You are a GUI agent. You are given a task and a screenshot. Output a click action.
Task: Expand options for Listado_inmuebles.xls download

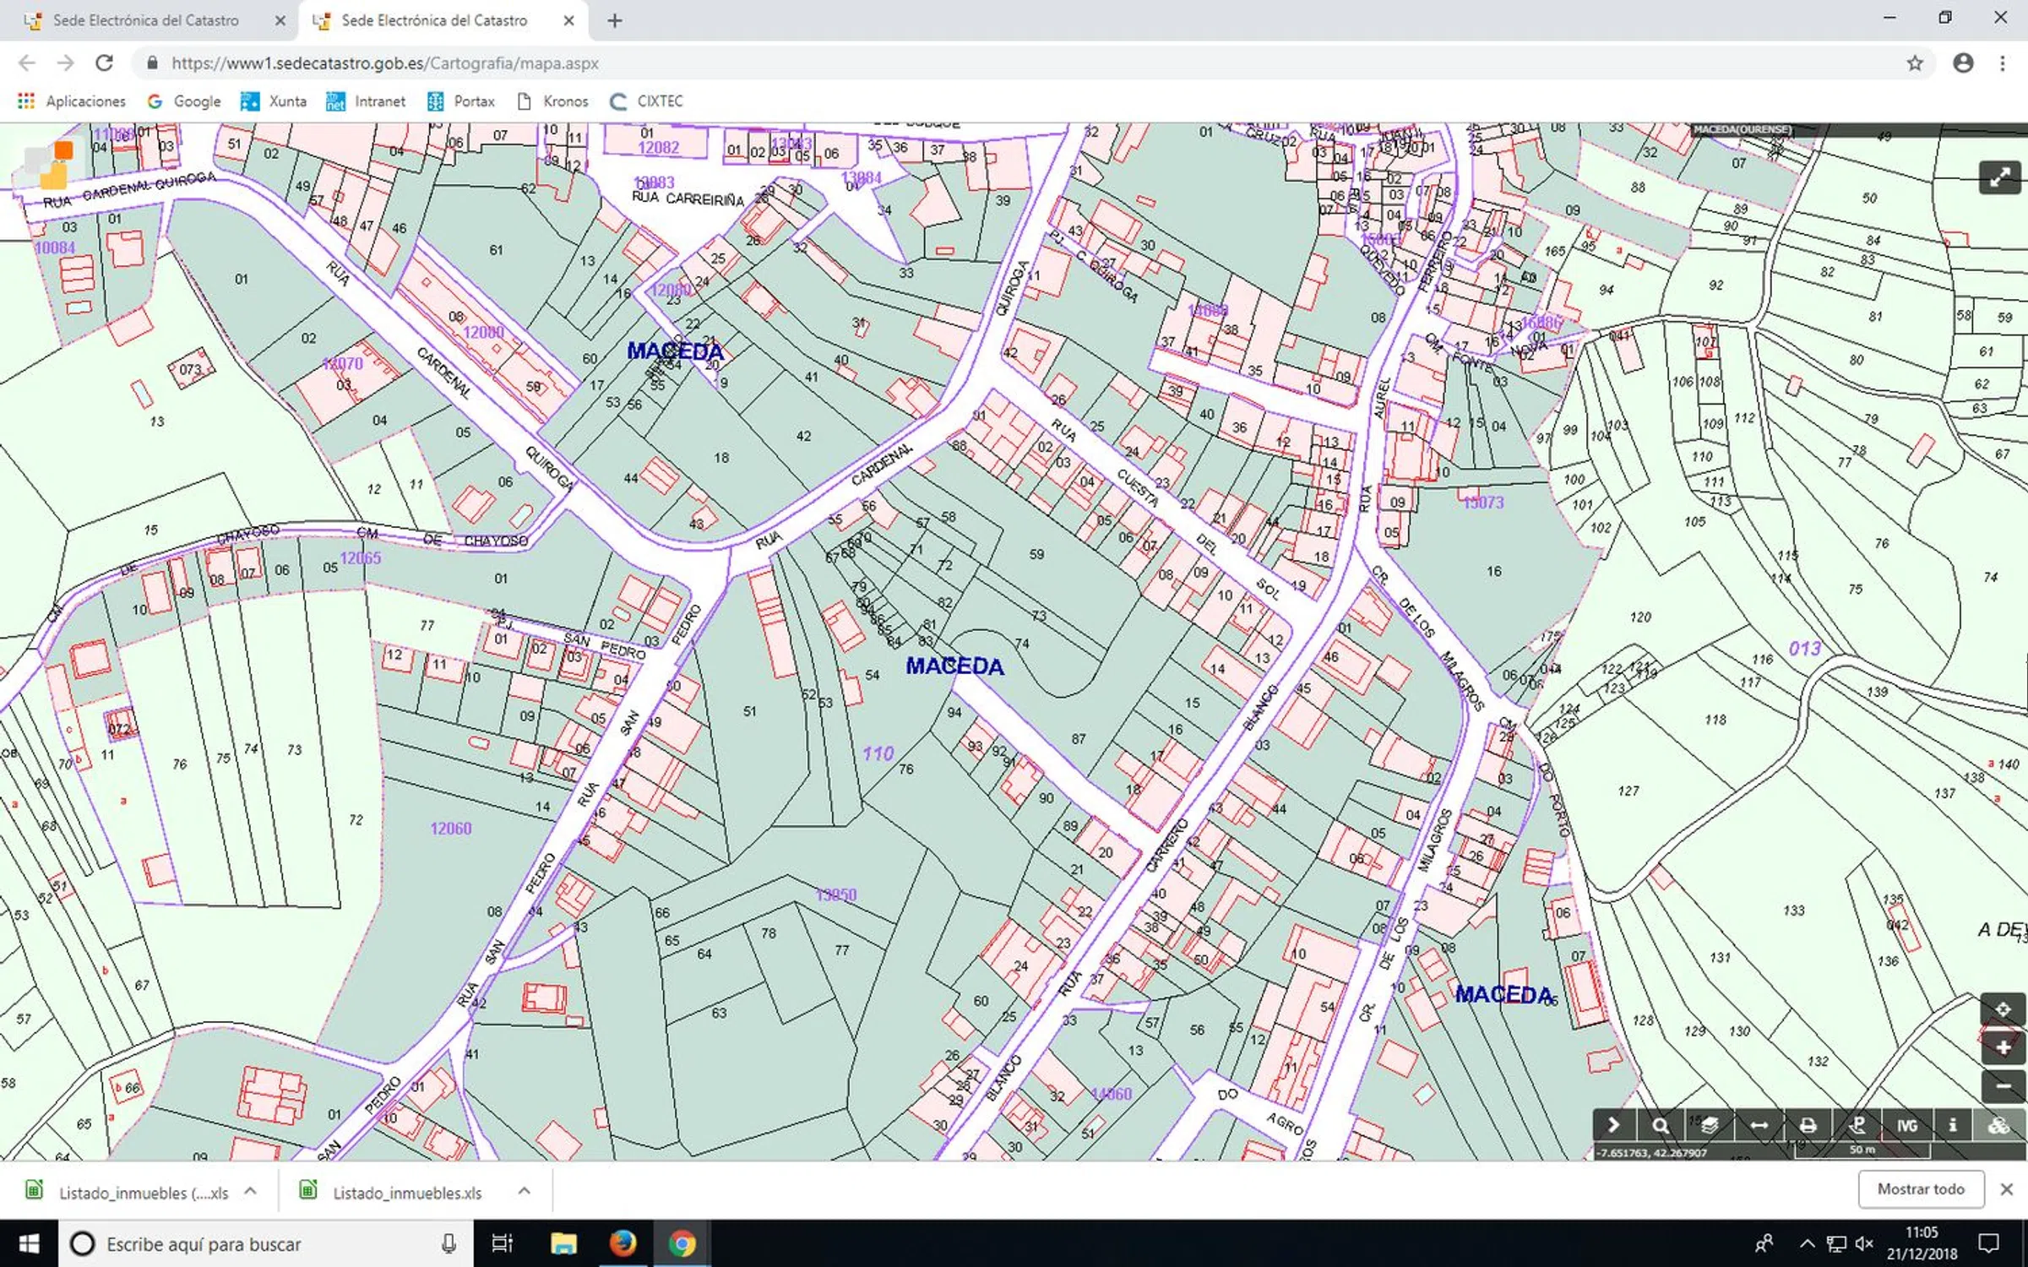pos(524,1191)
